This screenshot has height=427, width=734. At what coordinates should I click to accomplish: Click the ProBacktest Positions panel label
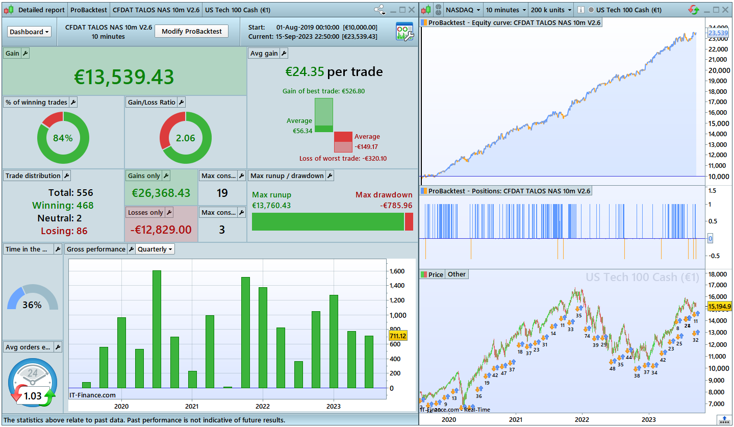pos(505,190)
